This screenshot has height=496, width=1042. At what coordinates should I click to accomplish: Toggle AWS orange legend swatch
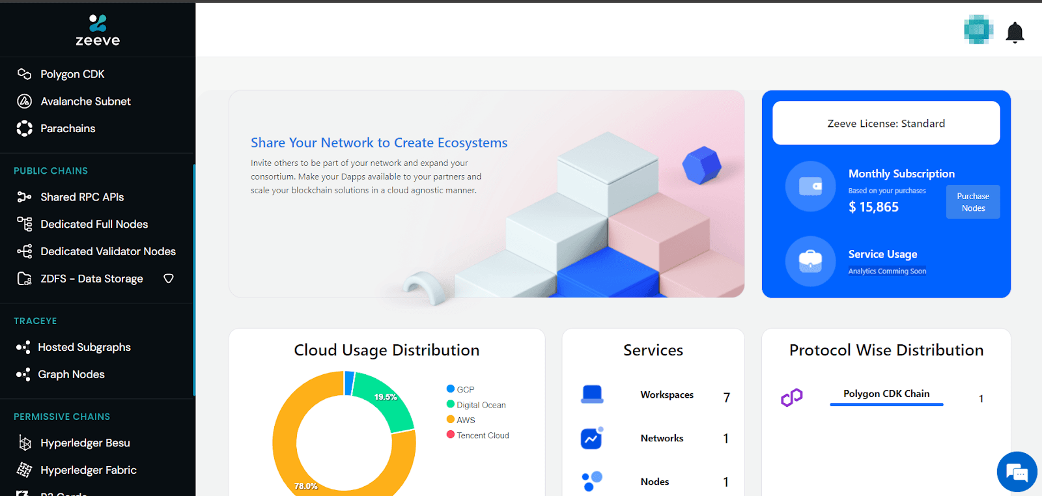pos(450,419)
